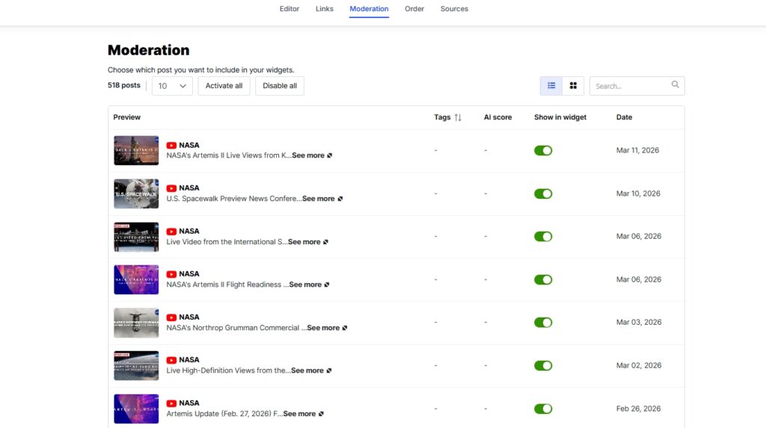The width and height of the screenshot is (766, 428).
Task: Switch to the Sources tab
Action: point(454,9)
